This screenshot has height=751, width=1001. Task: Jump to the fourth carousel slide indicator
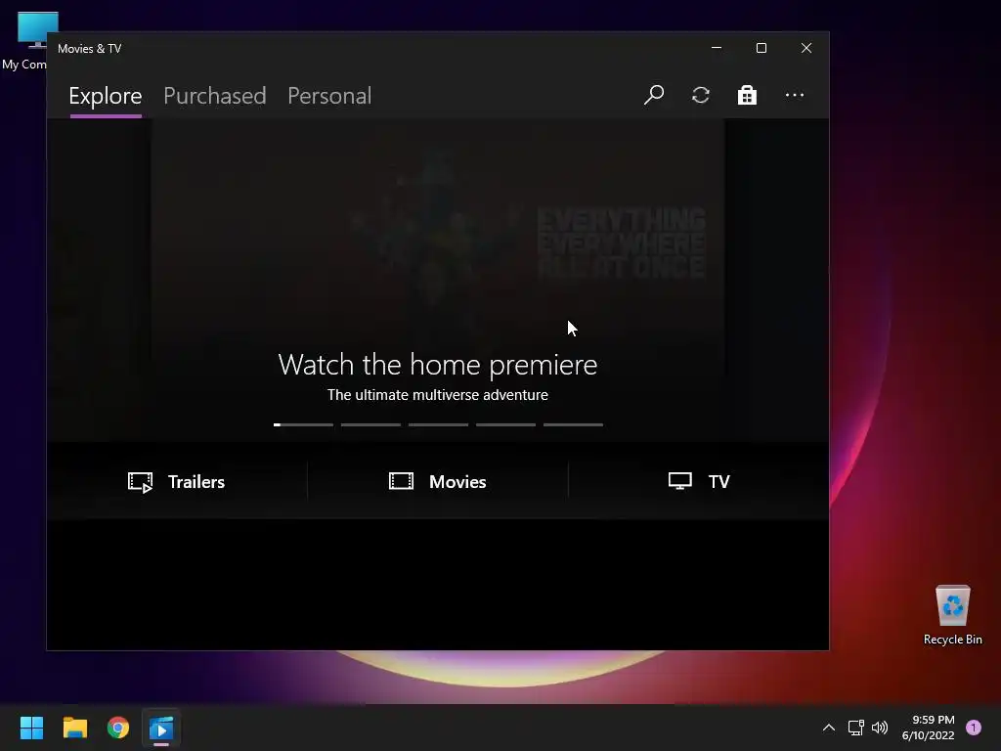(x=505, y=424)
